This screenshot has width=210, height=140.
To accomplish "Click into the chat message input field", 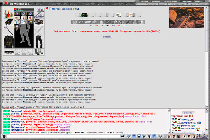I will point(63,136).
